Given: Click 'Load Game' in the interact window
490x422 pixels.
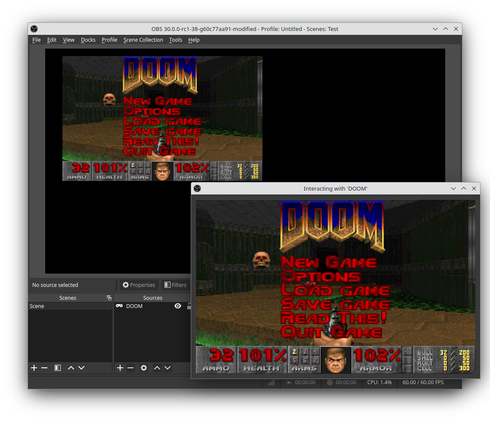Looking at the screenshot, I should [x=335, y=290].
